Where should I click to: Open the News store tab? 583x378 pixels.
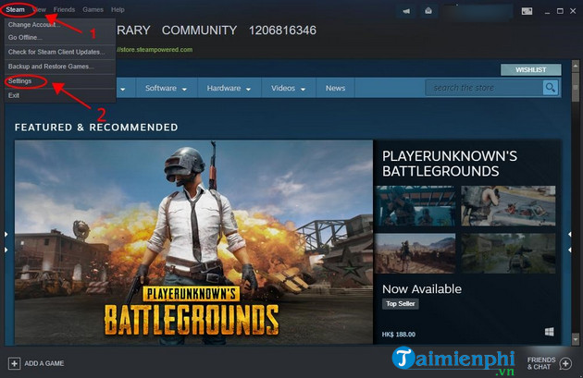[335, 89]
